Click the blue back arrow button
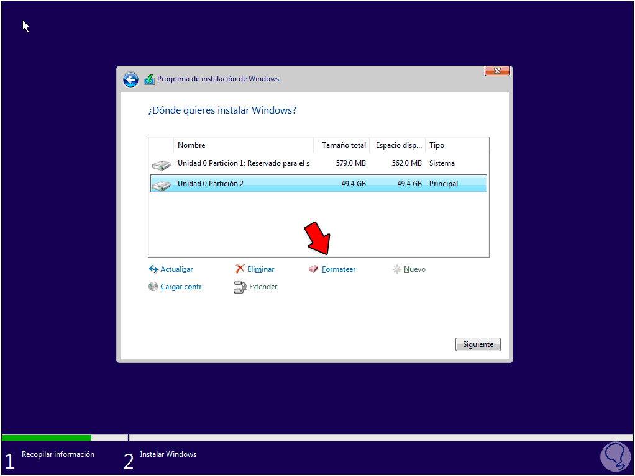 tap(131, 79)
